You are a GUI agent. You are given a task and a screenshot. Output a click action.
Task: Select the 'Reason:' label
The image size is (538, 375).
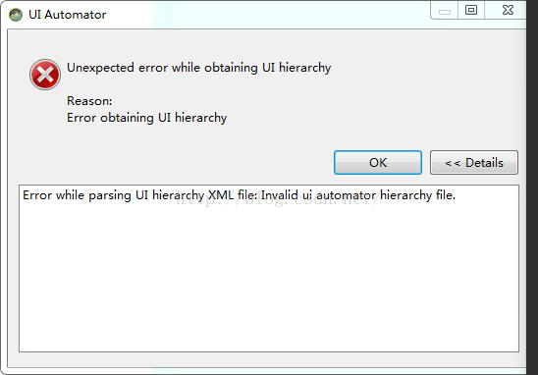click(x=89, y=101)
